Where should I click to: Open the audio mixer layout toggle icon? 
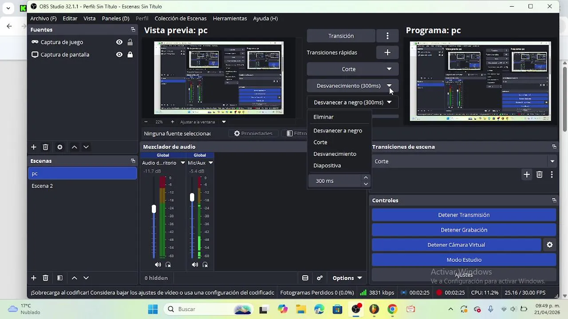[305, 278]
